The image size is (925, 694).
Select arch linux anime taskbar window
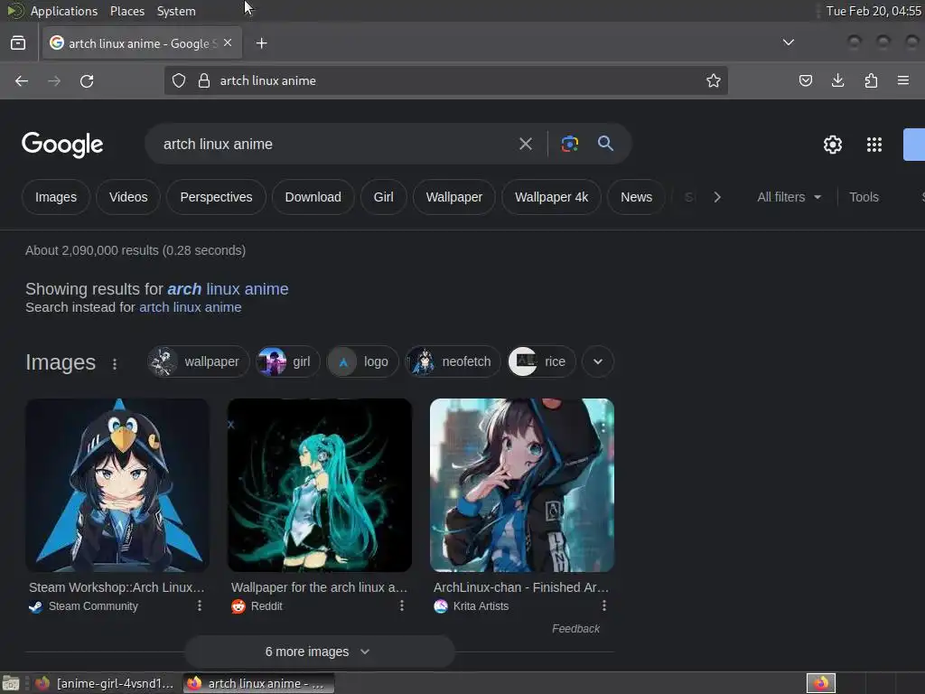point(259,683)
